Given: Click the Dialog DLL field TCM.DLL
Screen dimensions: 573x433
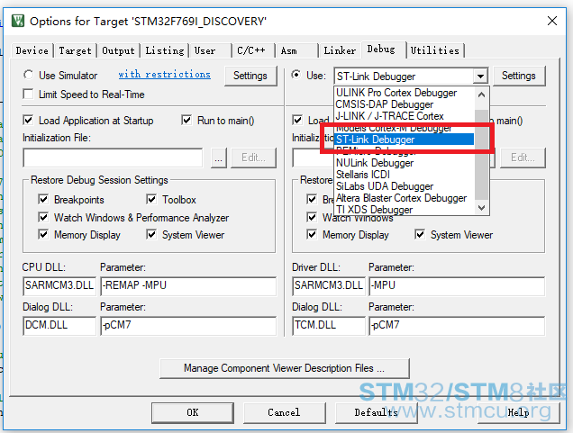Looking at the screenshot, I should coord(329,325).
